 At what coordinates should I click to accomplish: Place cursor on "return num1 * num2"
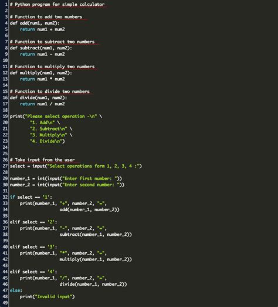(42, 79)
